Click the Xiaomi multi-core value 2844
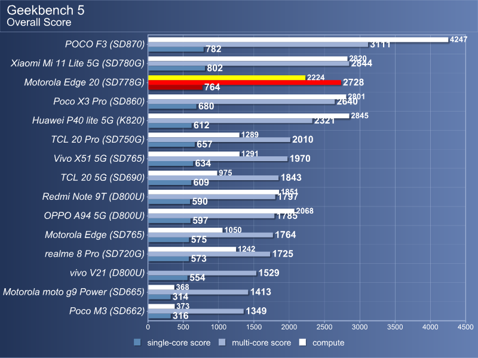The width and height of the screenshot is (478, 358). (x=361, y=63)
